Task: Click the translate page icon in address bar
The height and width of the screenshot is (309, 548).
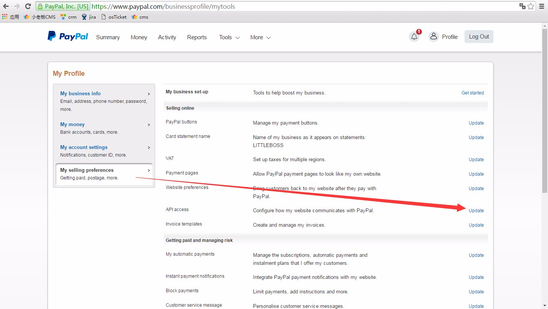Action: point(522,6)
